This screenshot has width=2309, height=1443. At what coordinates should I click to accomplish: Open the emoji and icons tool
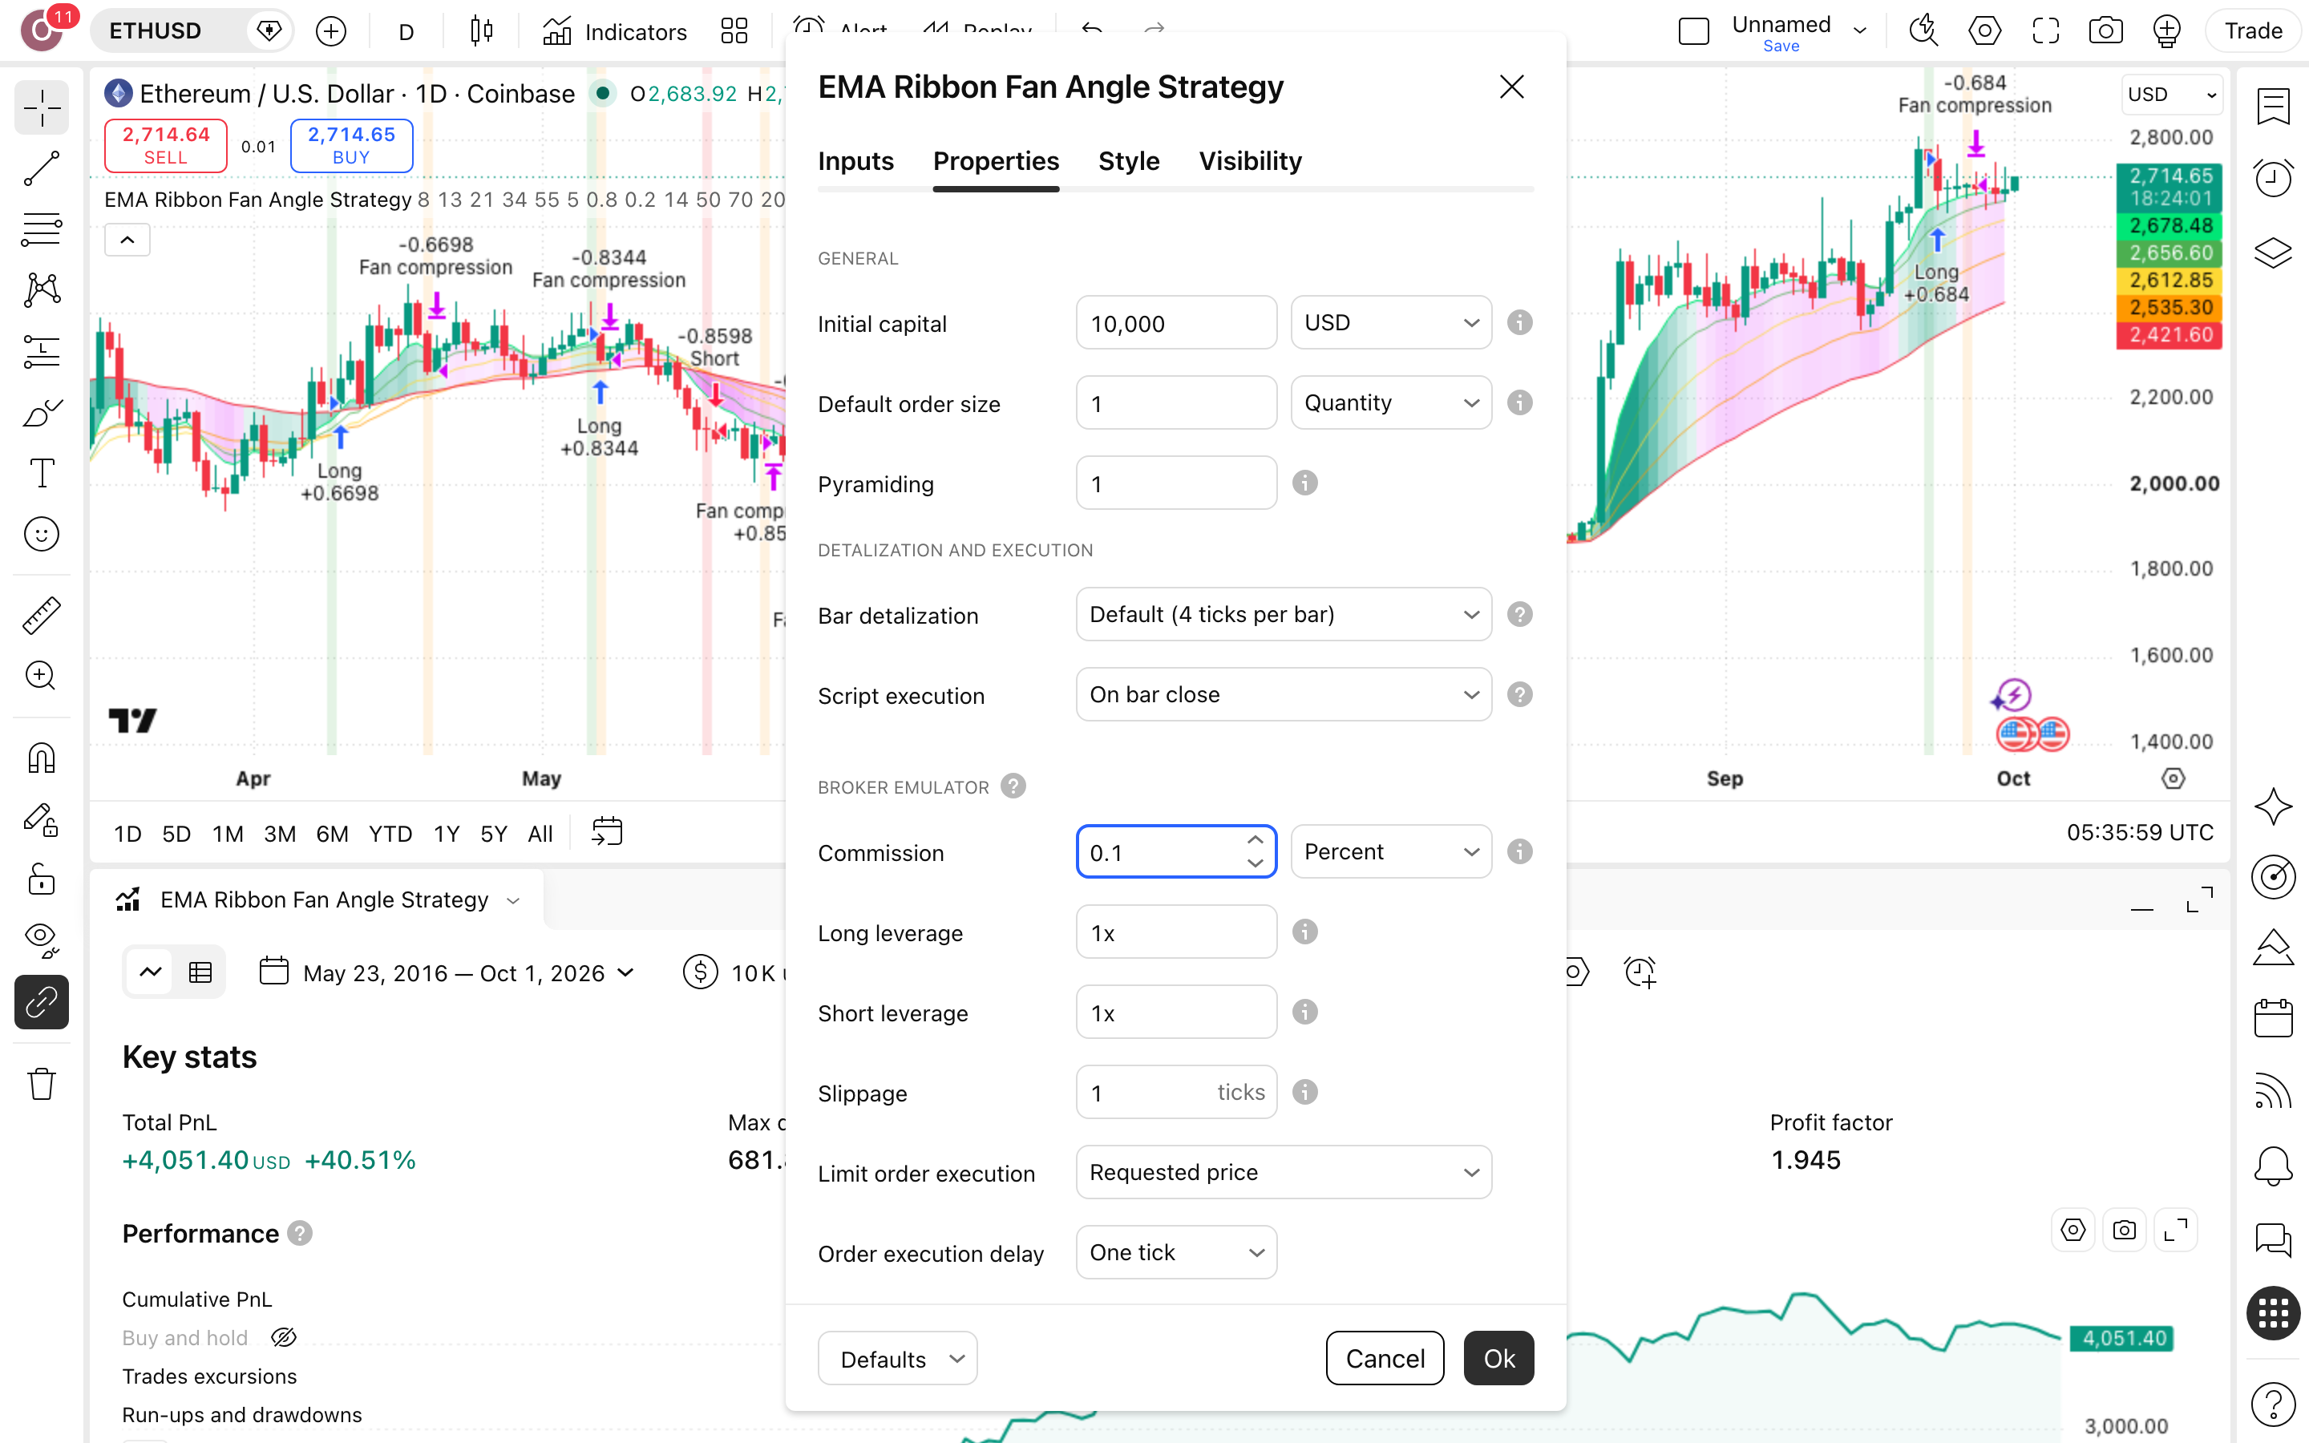[41, 535]
